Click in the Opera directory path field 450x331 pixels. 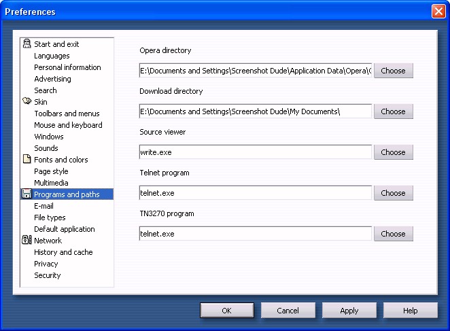tap(256, 71)
